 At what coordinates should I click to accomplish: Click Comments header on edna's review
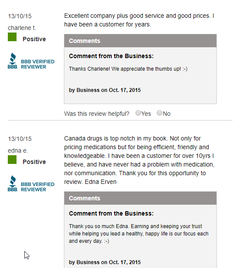pyautogui.click(x=140, y=198)
